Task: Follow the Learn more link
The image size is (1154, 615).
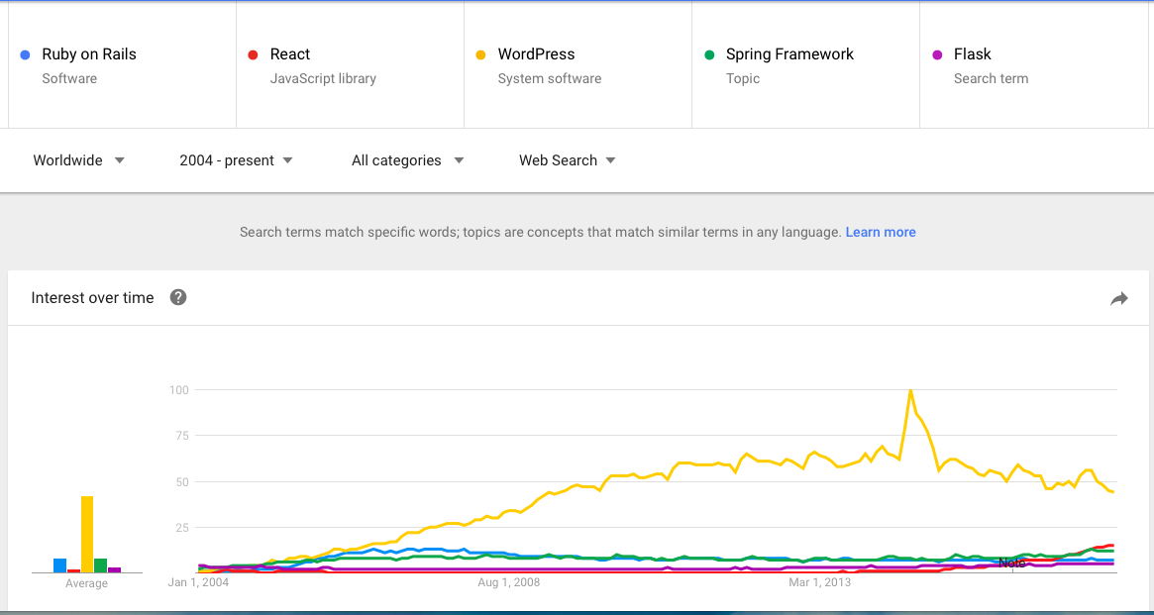Action: pyautogui.click(x=881, y=233)
